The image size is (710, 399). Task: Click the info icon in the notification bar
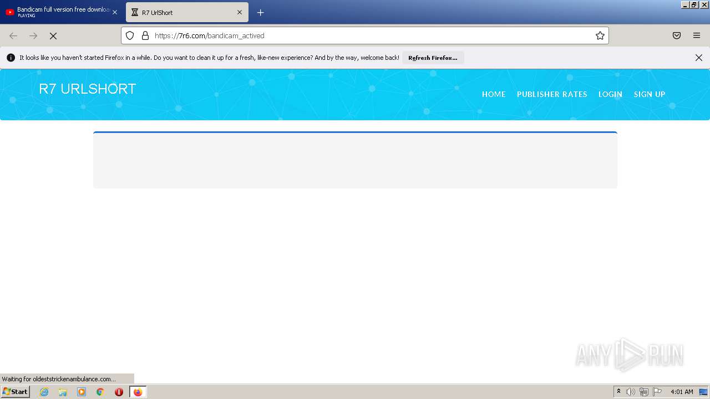11,58
